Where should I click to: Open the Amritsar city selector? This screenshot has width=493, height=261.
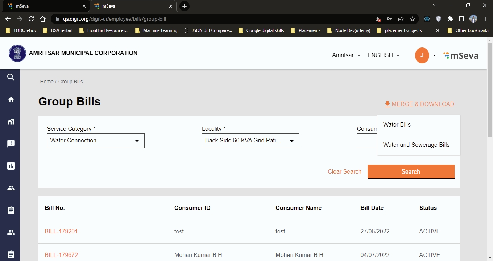tap(346, 55)
